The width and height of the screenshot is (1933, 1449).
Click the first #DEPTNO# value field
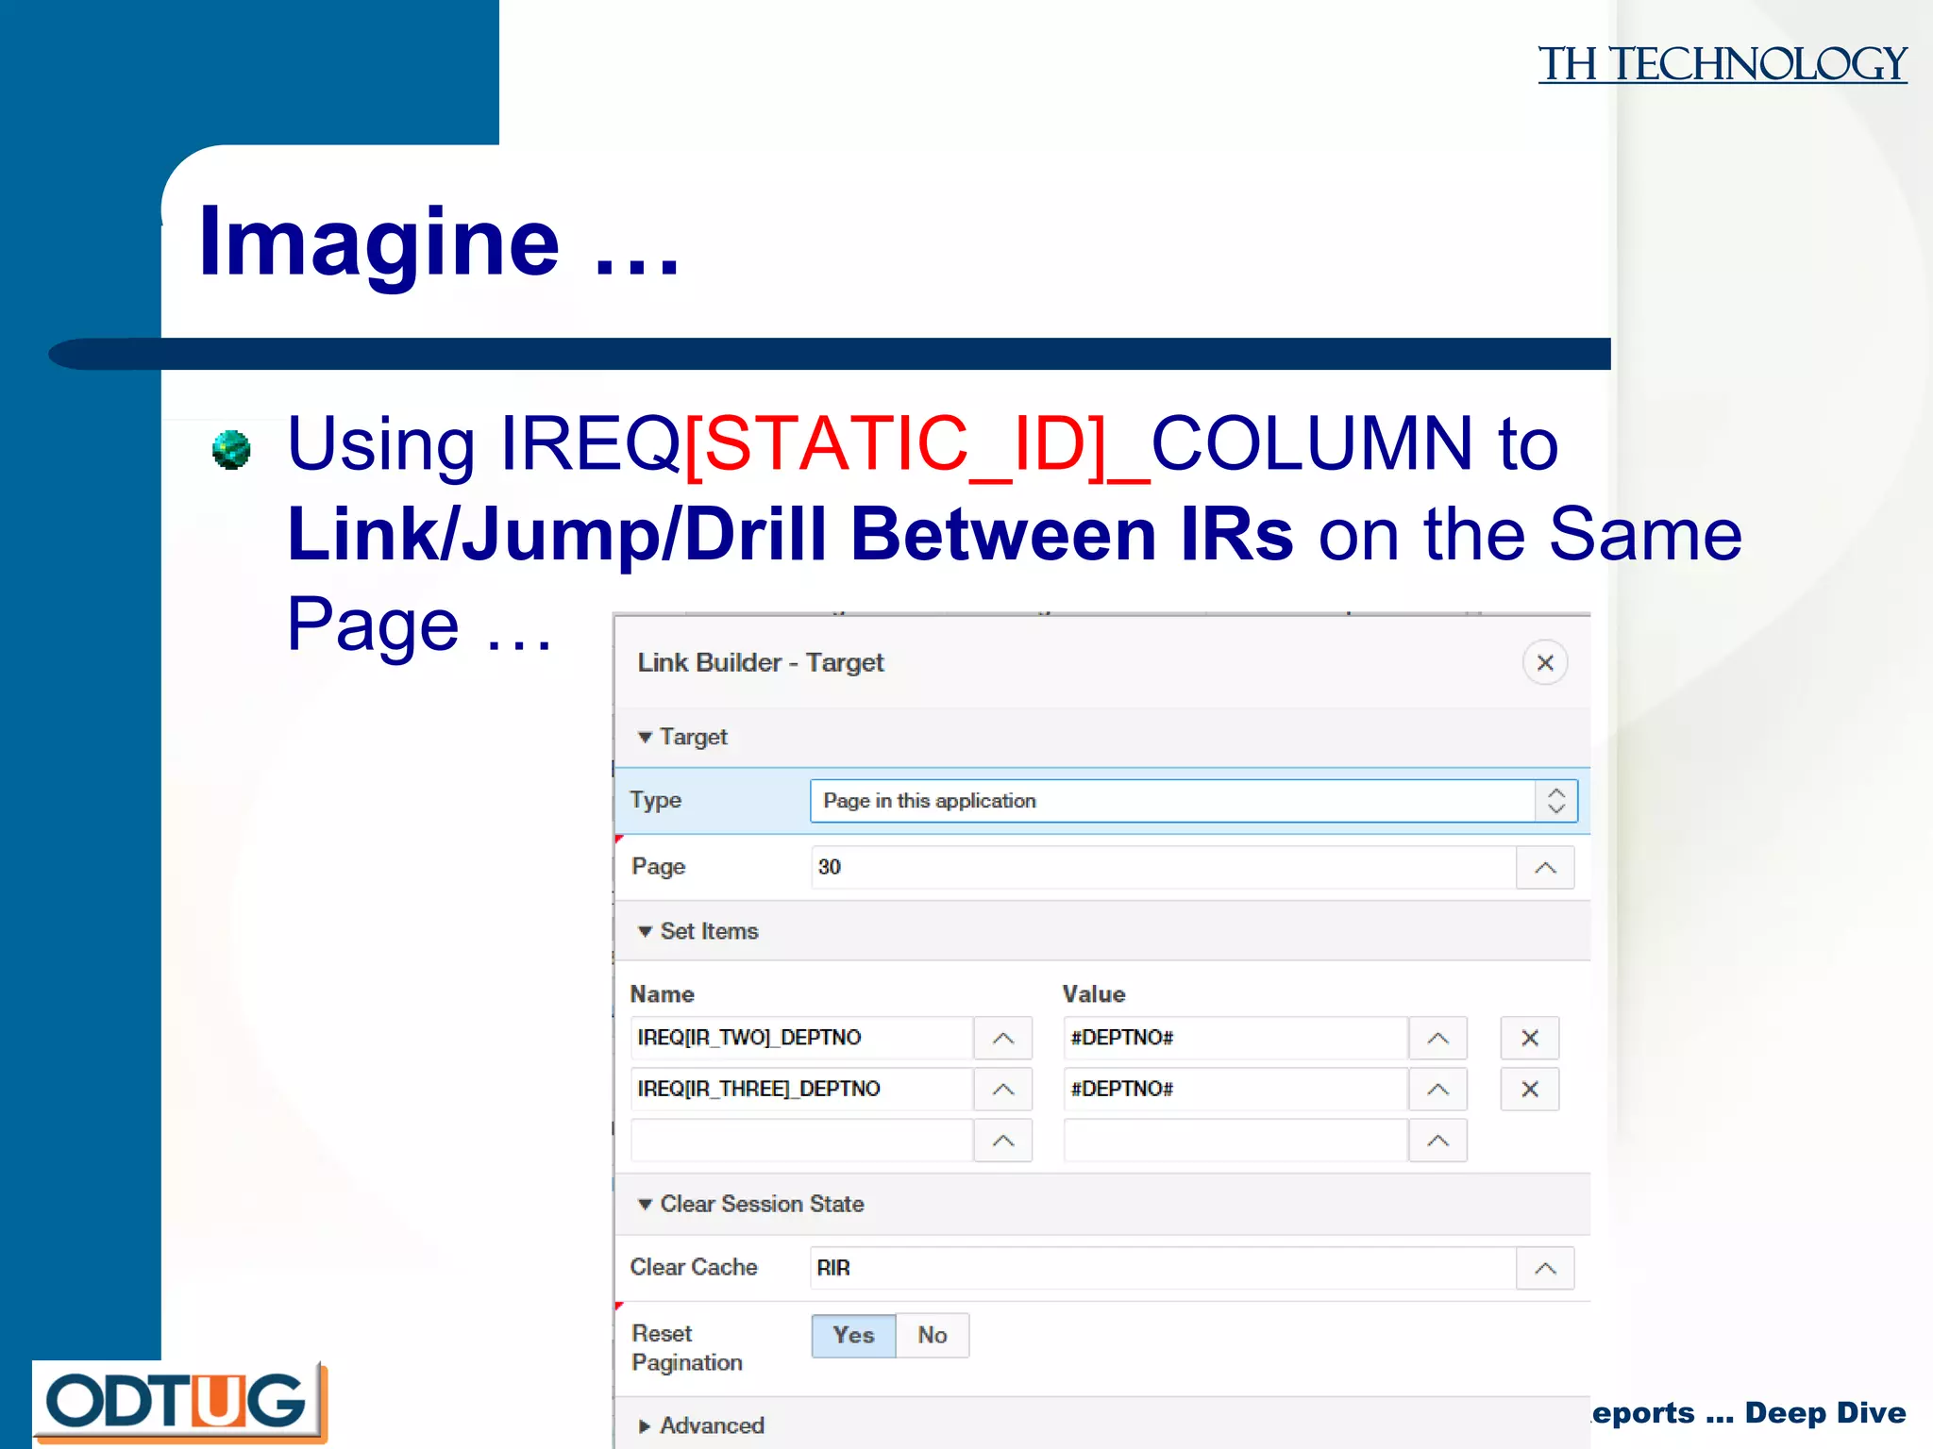1235,1038
